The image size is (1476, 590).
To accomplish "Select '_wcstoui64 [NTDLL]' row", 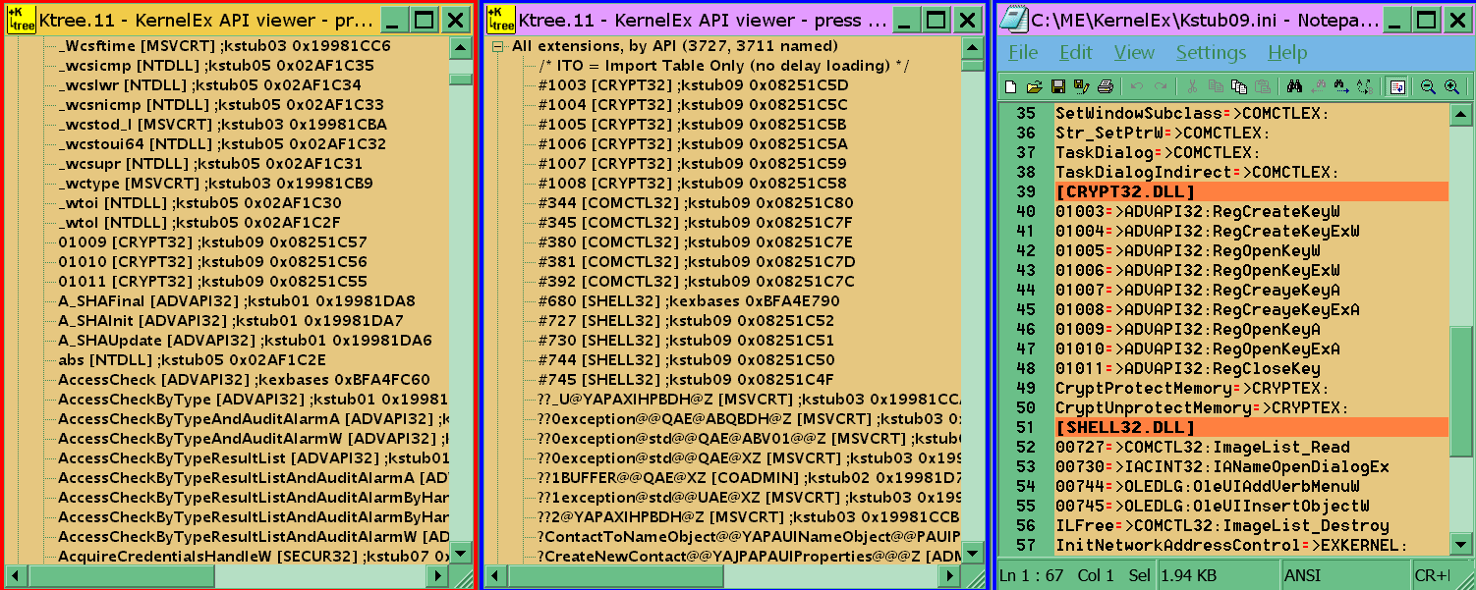I will pos(222,144).
